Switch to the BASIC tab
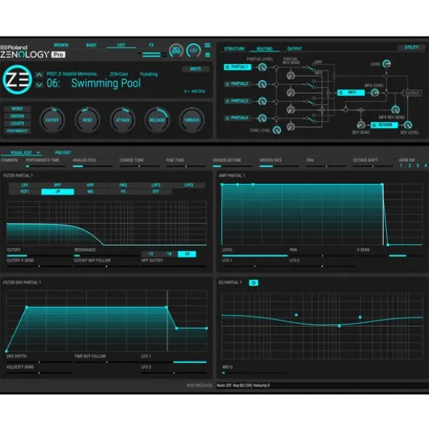429x430 pixels. tap(92, 45)
